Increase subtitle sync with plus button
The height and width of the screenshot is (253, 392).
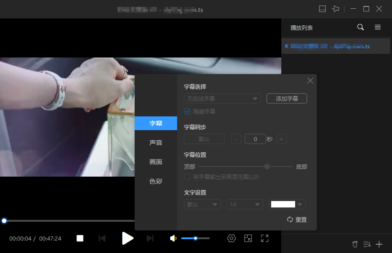tap(281, 139)
